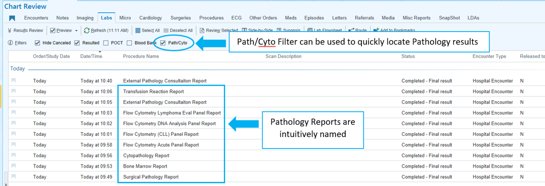Image resolution: width=545 pixels, height=186 pixels.
Task: Switch to the Micro tab
Action: (125, 18)
